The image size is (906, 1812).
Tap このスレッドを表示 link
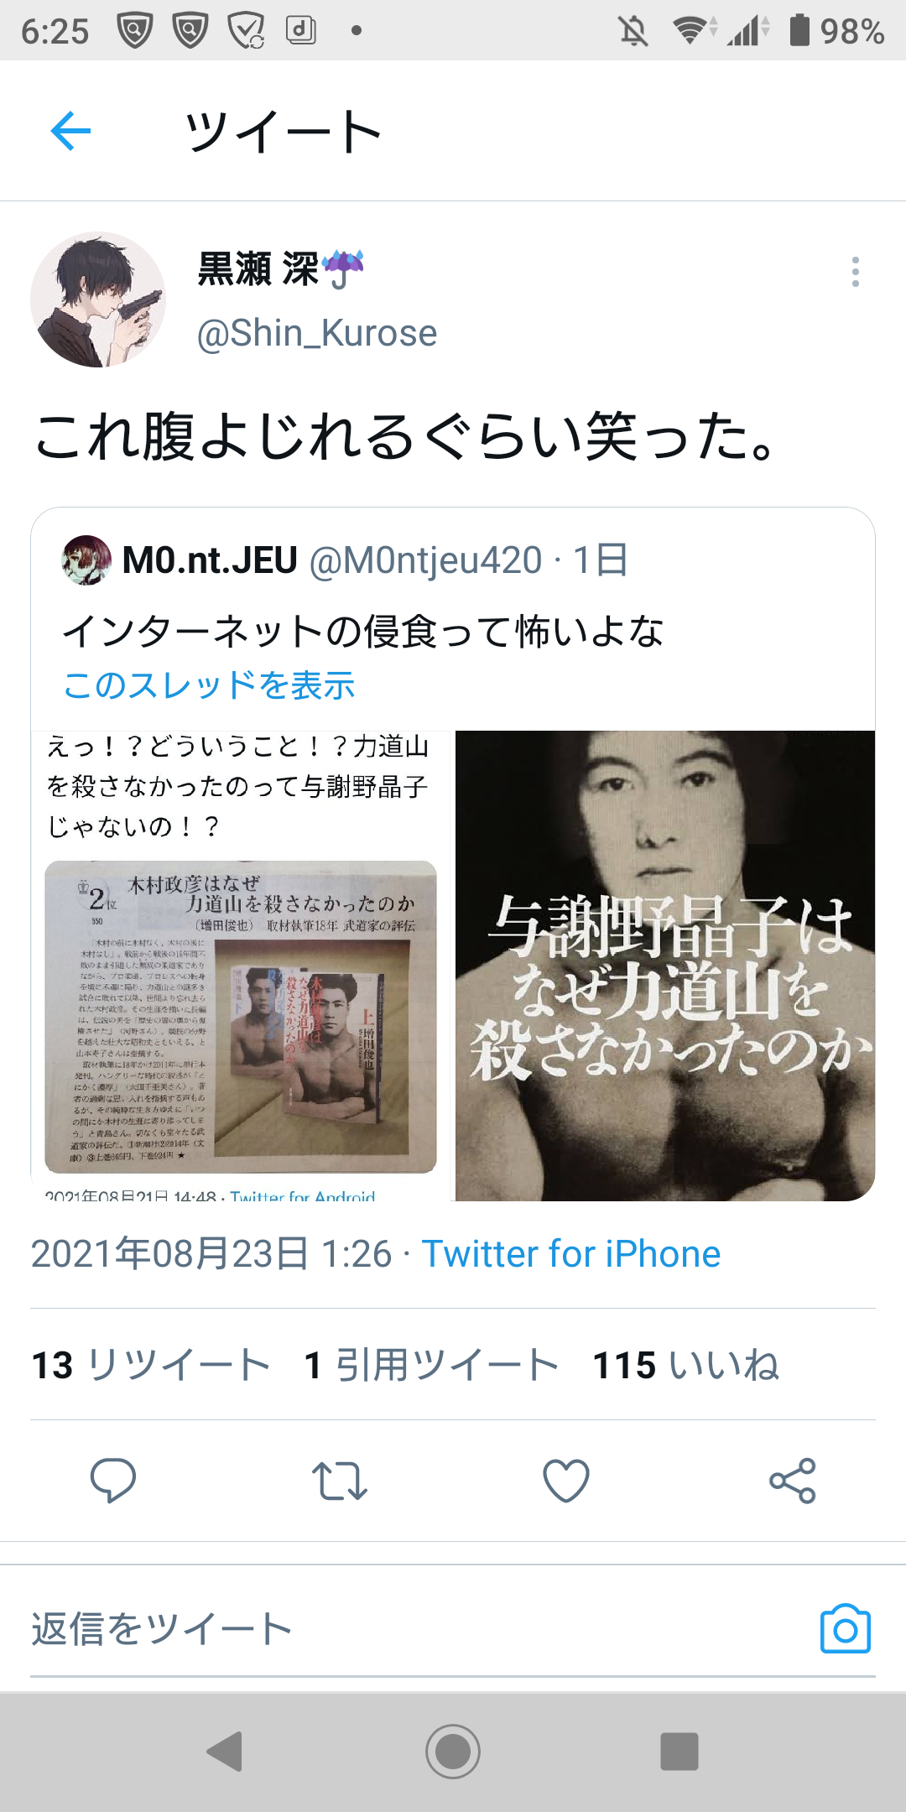209,685
